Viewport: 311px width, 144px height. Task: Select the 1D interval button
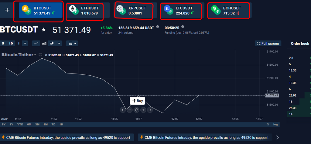click(x=11, y=44)
